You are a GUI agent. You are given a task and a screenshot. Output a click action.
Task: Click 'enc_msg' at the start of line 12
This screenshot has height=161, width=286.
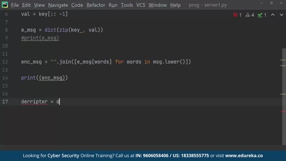pyautogui.click(x=31, y=62)
